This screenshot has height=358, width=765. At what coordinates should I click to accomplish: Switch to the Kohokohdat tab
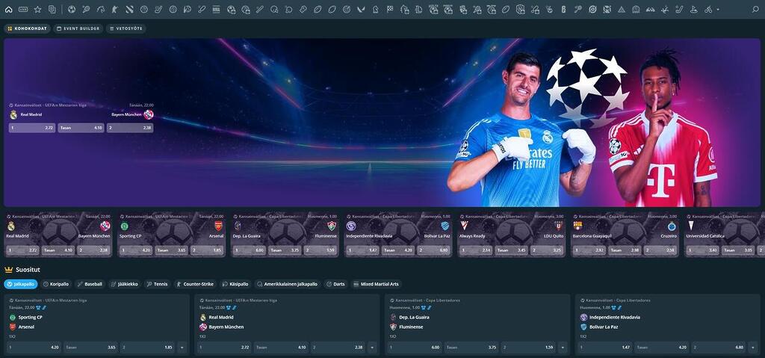coord(28,29)
